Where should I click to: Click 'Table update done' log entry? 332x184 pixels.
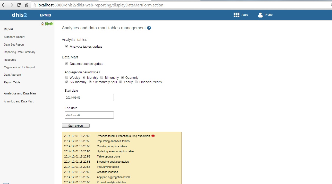click(x=108, y=156)
